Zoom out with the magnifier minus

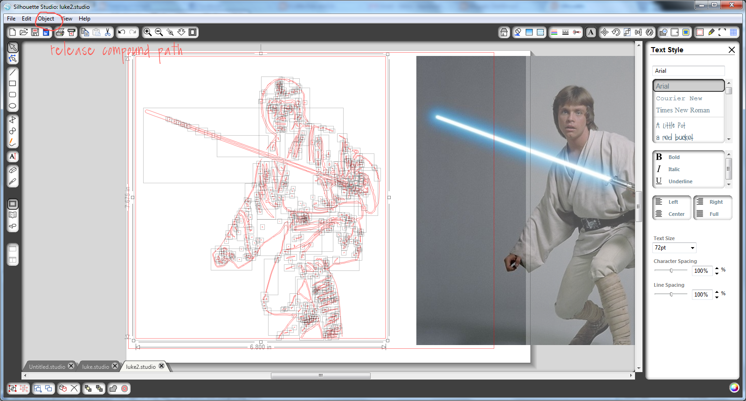159,32
